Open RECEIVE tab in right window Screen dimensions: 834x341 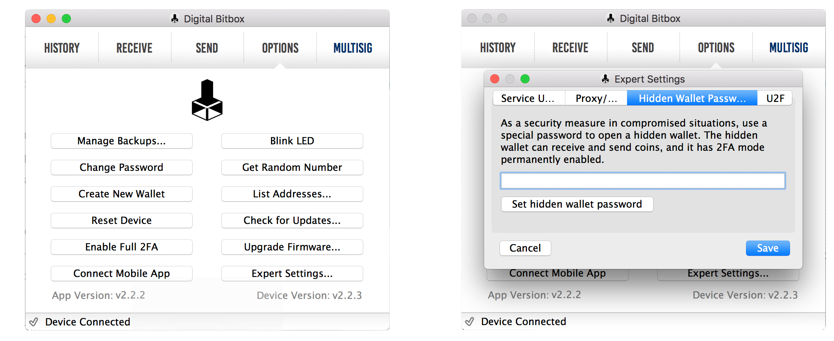(570, 48)
